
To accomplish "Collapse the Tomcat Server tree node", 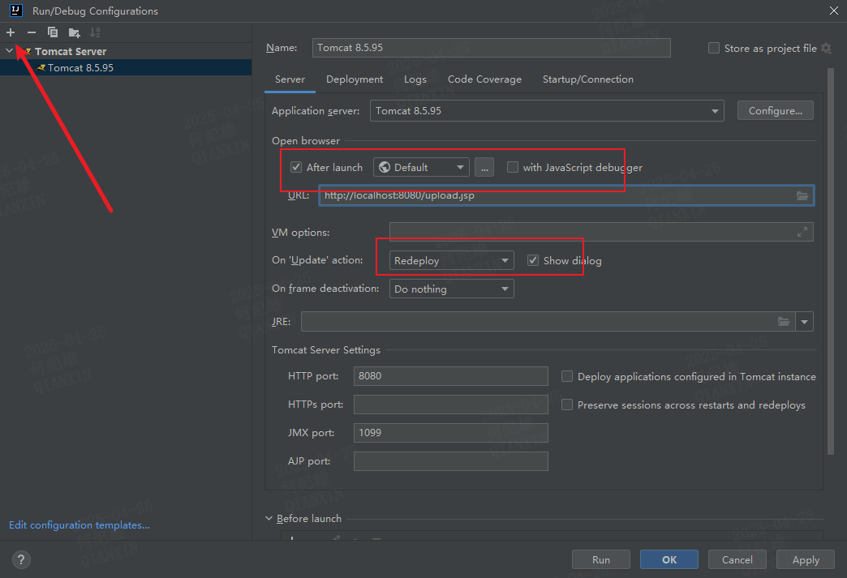I will [x=9, y=51].
